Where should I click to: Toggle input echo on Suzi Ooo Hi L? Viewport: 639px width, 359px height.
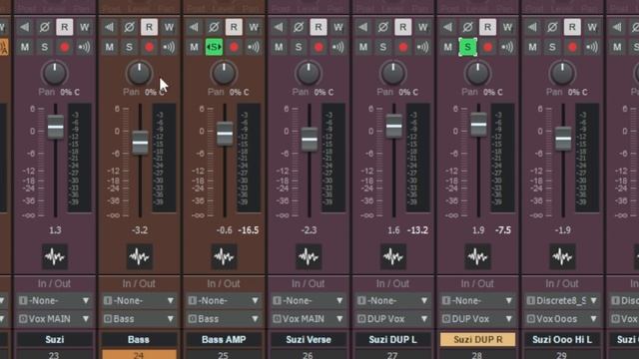pyautogui.click(x=592, y=47)
